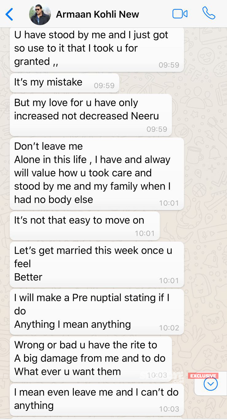This screenshot has height=420, width=227.
Task: Open Armaan Kohli New contact info
Action: coord(97,14)
